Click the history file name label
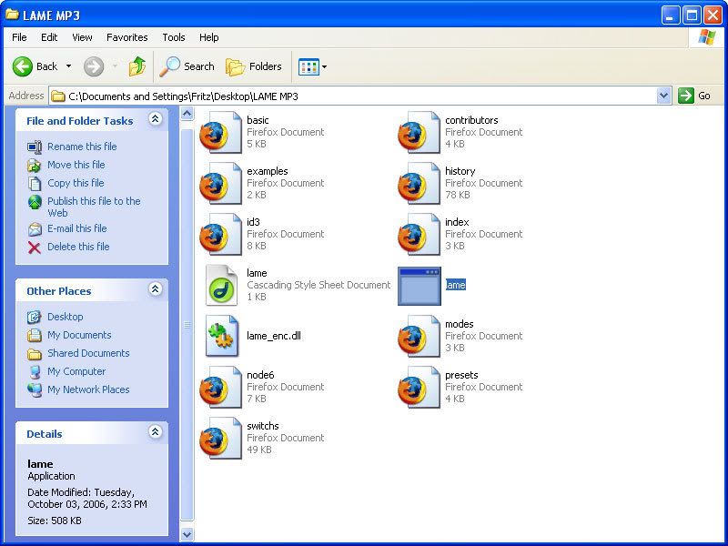 click(x=460, y=171)
